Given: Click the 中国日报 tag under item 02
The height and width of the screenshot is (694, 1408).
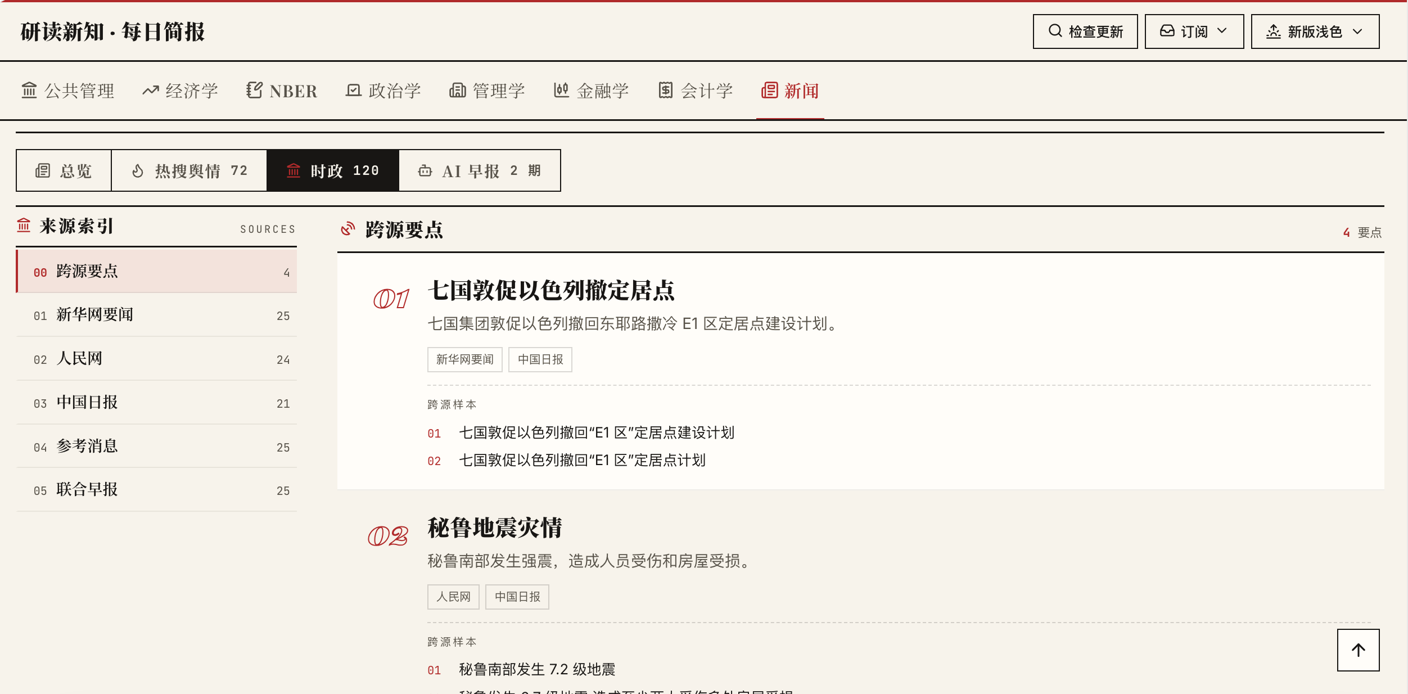Looking at the screenshot, I should pos(517,597).
